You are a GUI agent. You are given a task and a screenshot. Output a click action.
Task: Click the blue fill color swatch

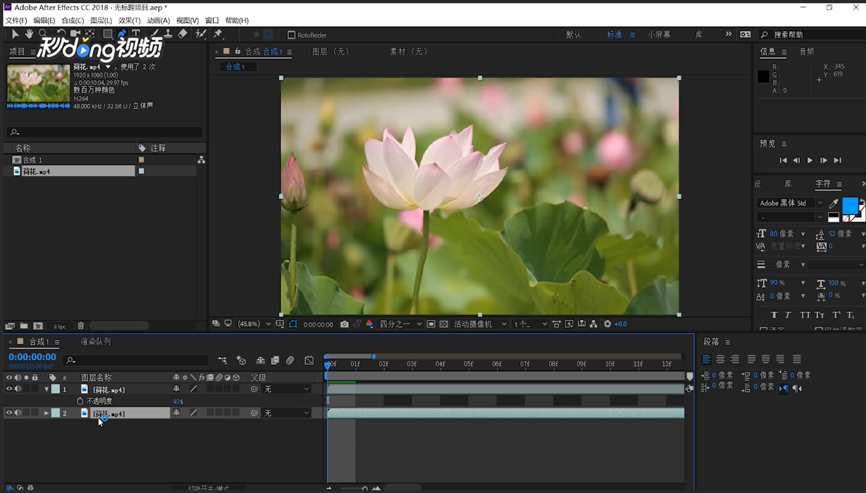point(849,206)
